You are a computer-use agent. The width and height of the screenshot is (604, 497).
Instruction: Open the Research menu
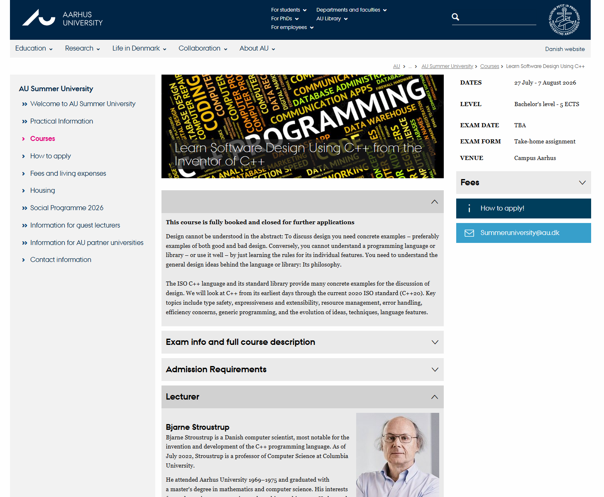[x=83, y=48]
